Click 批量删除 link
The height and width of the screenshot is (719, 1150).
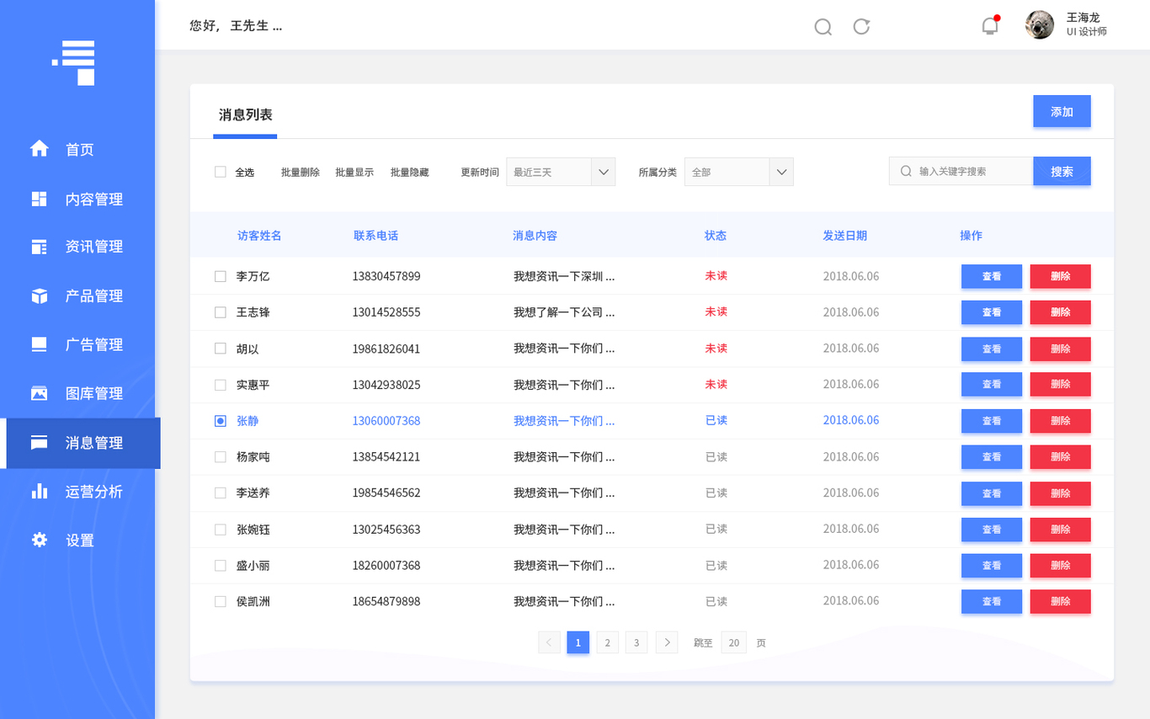click(301, 172)
